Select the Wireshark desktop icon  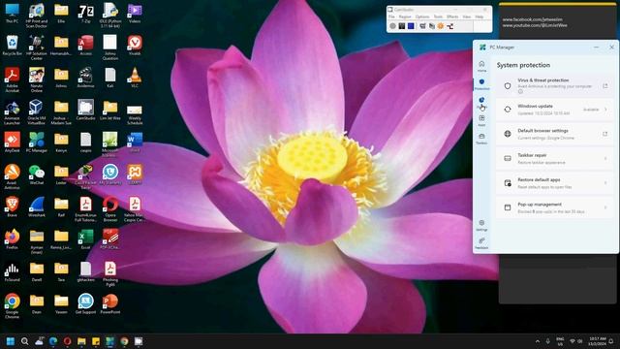(x=37, y=206)
